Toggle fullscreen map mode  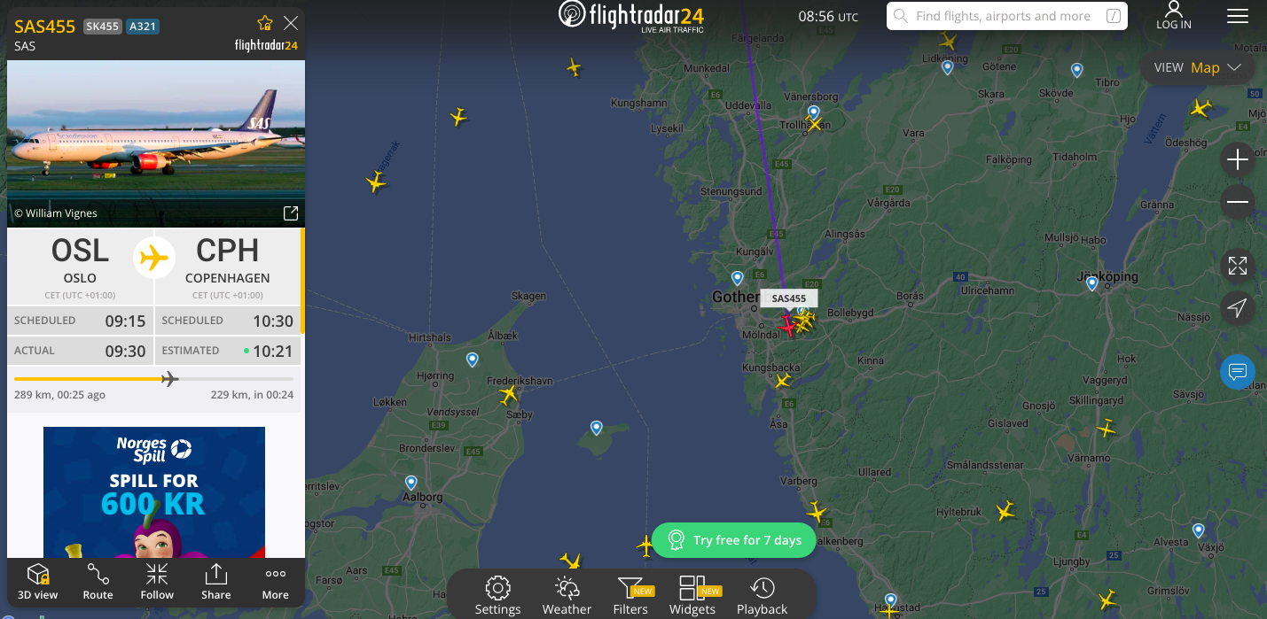point(1238,266)
